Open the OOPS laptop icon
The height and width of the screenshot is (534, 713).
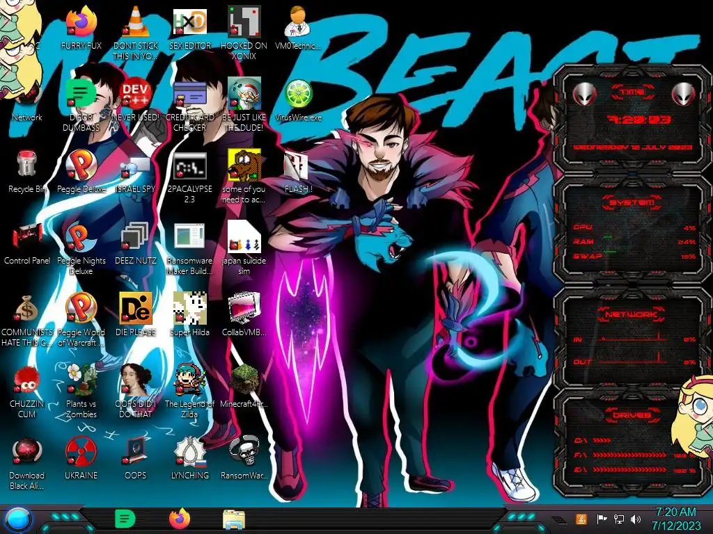[136, 451]
